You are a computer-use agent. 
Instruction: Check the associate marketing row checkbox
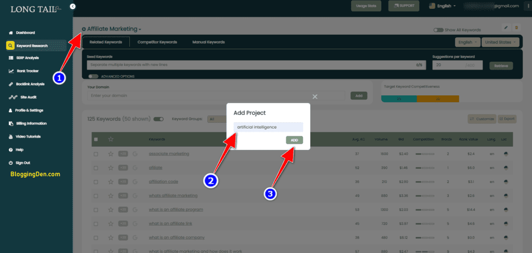point(96,154)
